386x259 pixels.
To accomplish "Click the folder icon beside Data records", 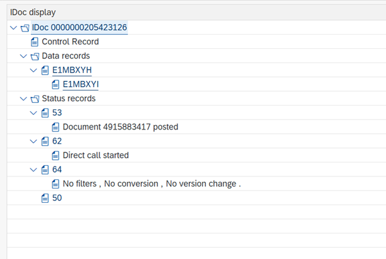I will point(35,57).
